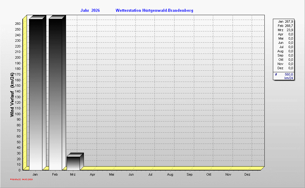The width and height of the screenshot is (305, 188).
Task: Select the Jan 267,9 legend entry
Action: pyautogui.click(x=285, y=21)
